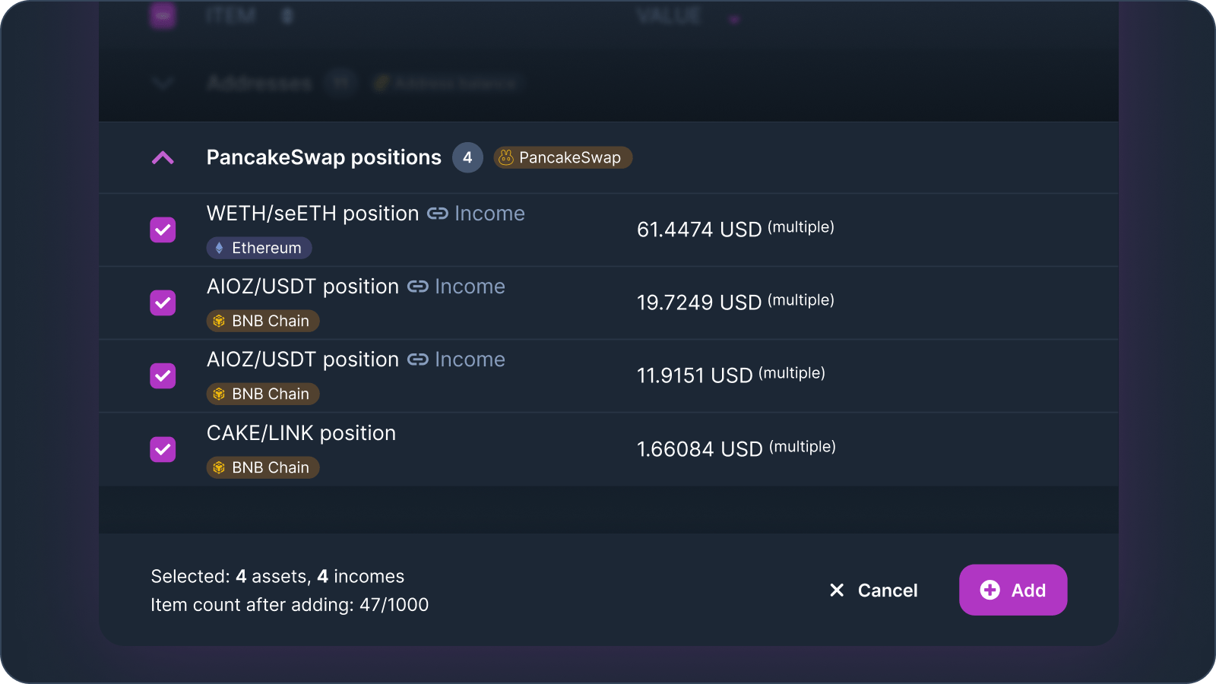
Task: Expand the Addresses section
Action: pos(162,84)
